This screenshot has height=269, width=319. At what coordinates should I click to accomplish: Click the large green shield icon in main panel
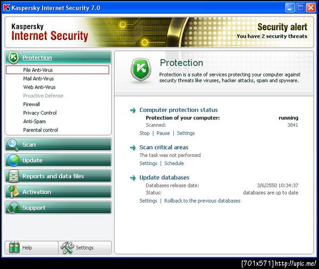point(141,70)
